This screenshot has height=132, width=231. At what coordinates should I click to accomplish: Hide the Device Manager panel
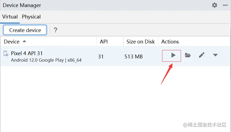(225, 5)
